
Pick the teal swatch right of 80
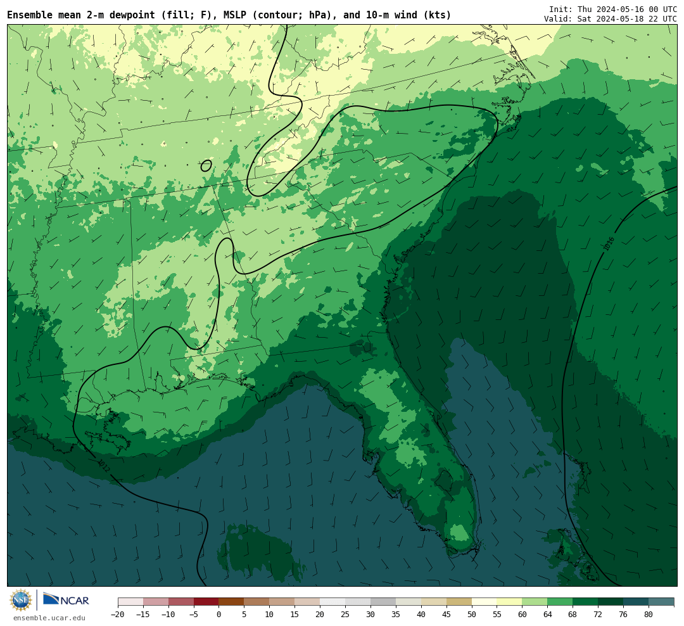pos(661,602)
